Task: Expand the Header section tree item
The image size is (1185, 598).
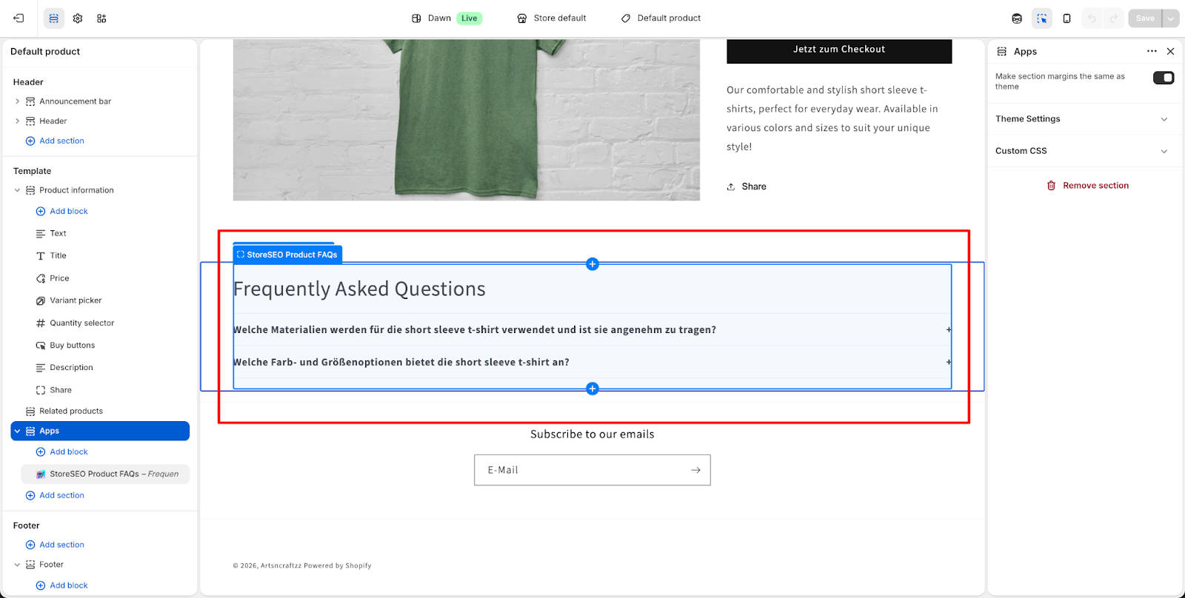Action: point(17,121)
